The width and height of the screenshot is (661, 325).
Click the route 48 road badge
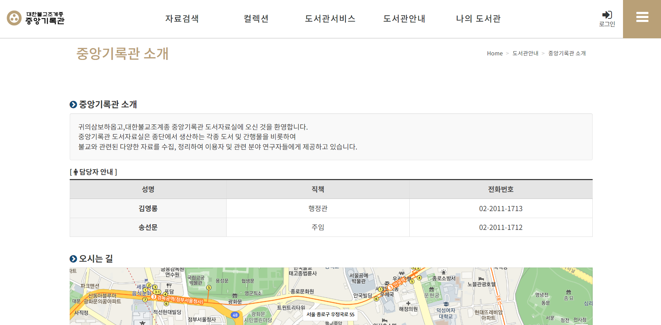pos(235,315)
